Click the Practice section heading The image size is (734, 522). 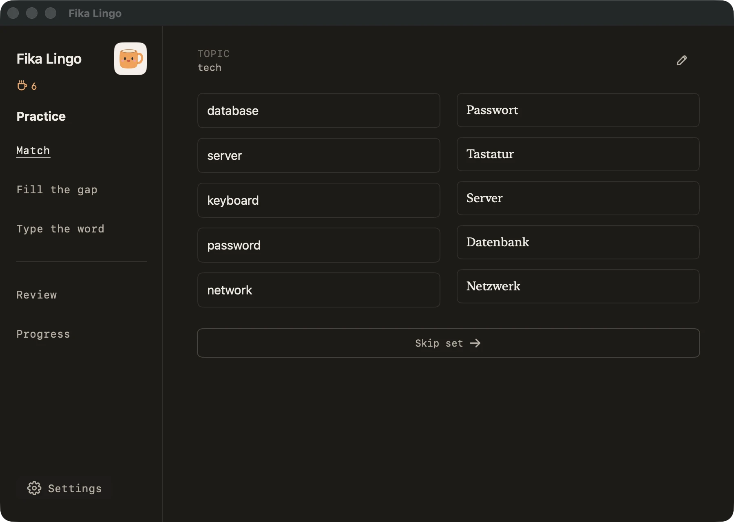pos(41,116)
